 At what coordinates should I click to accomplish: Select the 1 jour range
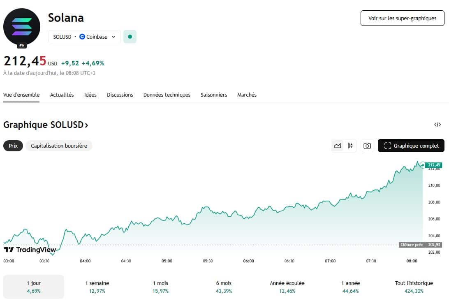pyautogui.click(x=34, y=287)
